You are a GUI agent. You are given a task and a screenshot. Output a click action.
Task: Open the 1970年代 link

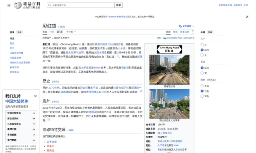pyautogui.click(x=54, y=88)
